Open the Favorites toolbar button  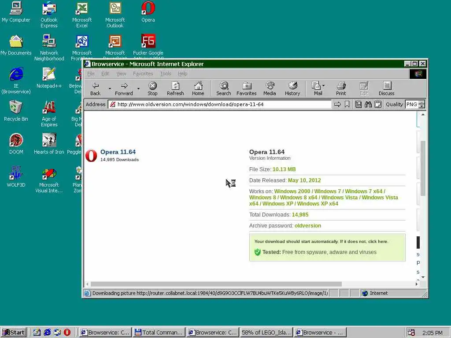tap(247, 88)
